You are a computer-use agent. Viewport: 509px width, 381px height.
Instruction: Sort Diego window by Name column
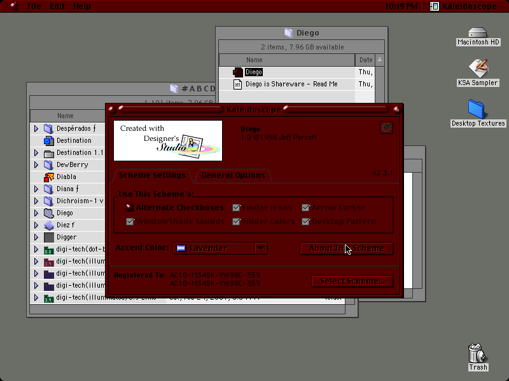coord(288,60)
